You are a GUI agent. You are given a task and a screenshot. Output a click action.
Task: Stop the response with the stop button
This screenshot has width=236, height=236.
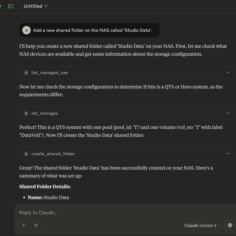[230, 225]
